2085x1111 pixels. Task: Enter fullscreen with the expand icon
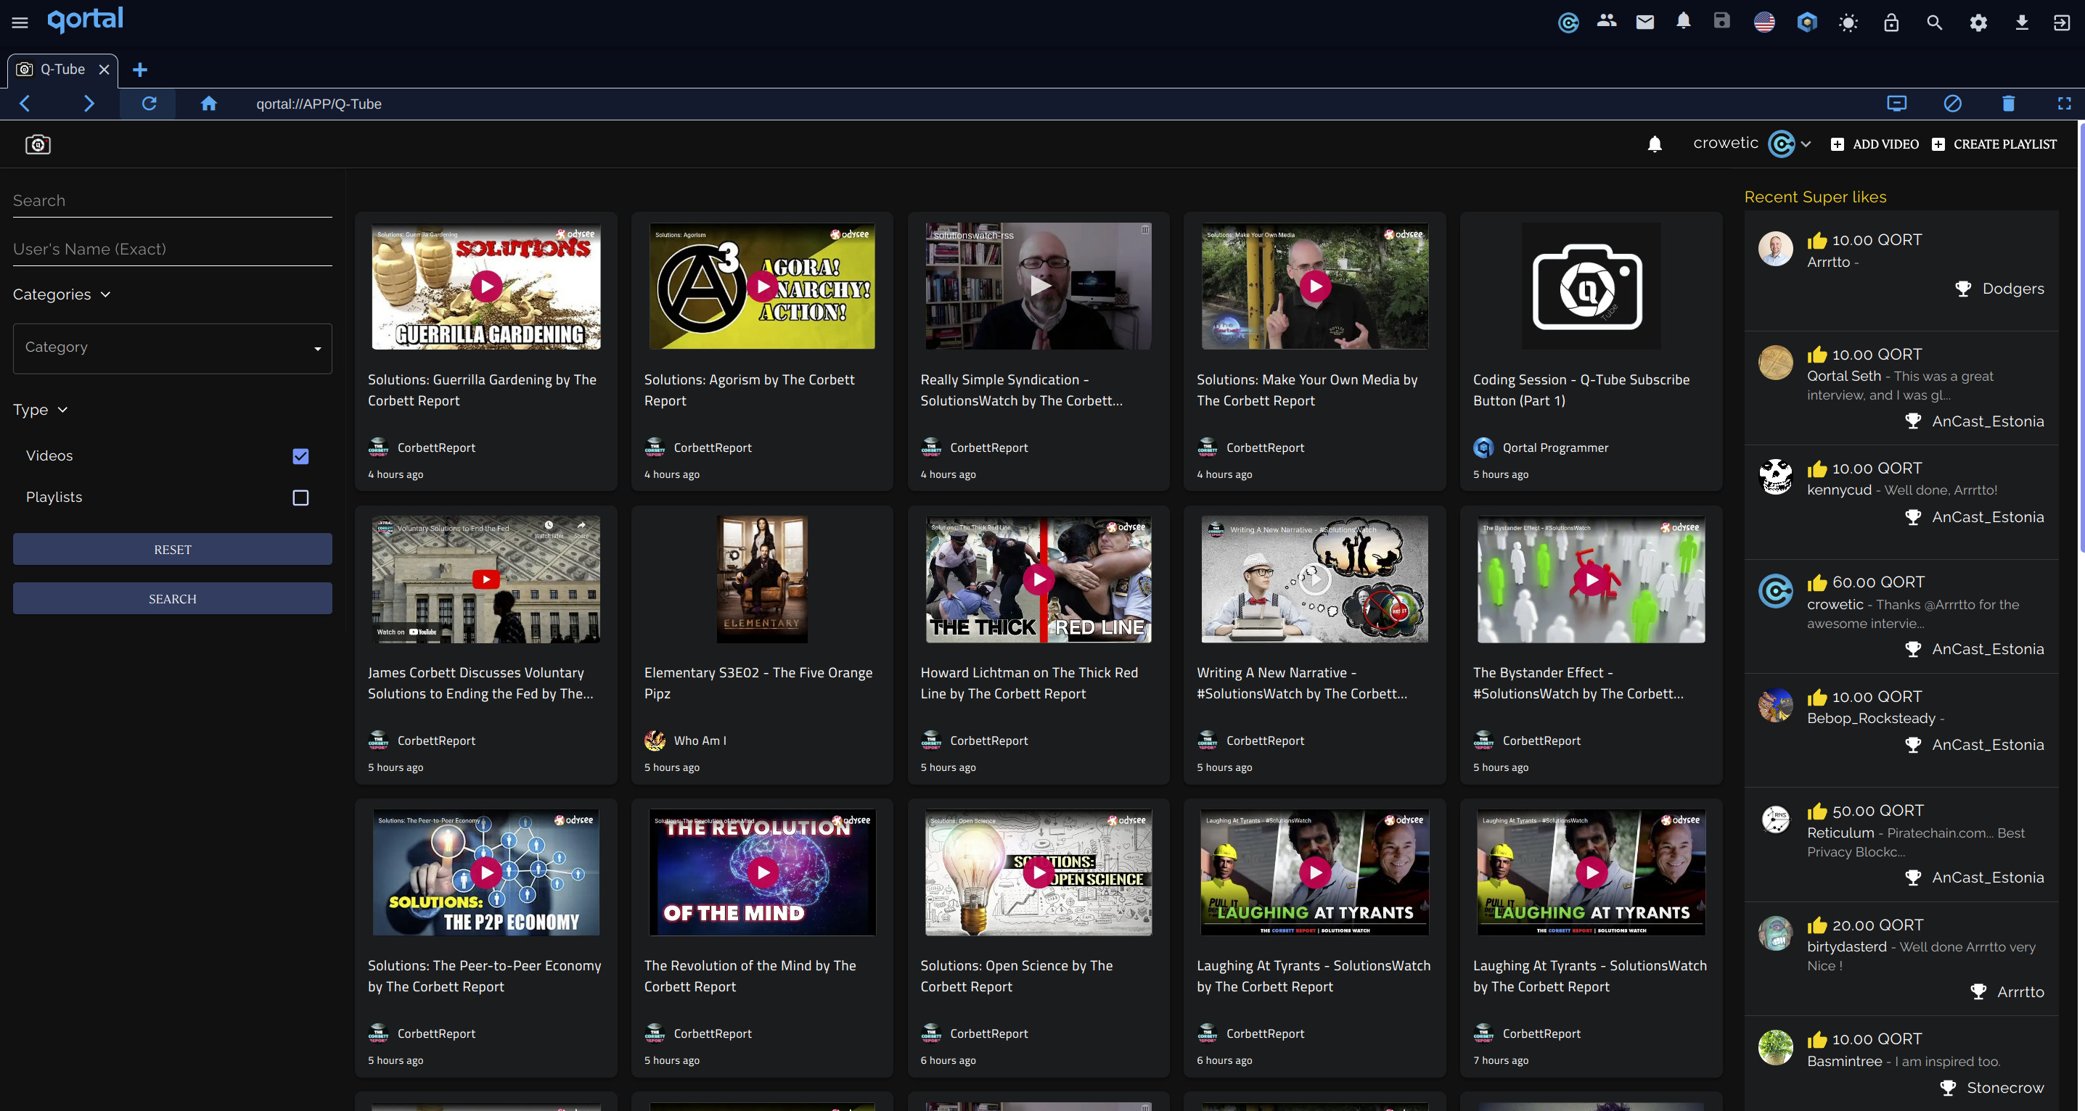pyautogui.click(x=2064, y=104)
